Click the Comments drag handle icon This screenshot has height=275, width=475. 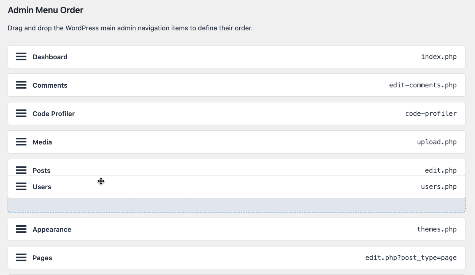coord(21,85)
